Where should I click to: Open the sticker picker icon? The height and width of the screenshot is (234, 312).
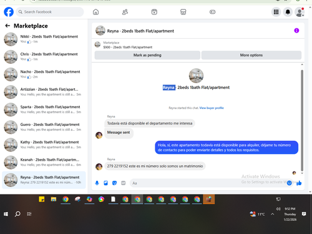pyautogui.click(x=114, y=183)
